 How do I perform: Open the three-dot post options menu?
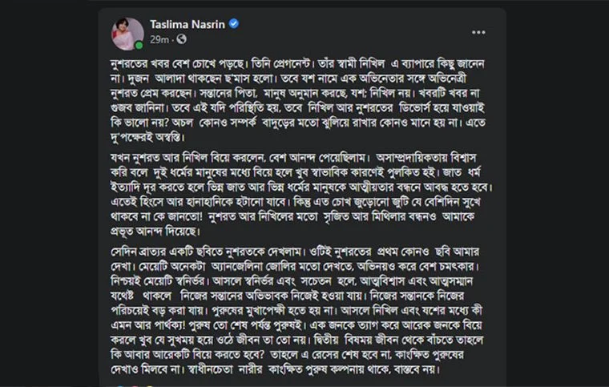(x=478, y=32)
